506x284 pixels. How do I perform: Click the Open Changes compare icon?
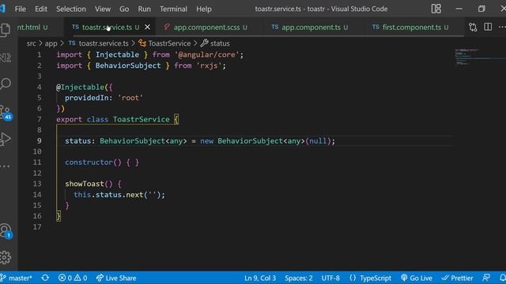point(473,28)
